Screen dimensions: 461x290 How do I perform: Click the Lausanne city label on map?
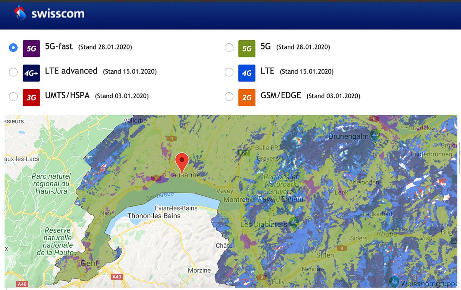pos(184,175)
